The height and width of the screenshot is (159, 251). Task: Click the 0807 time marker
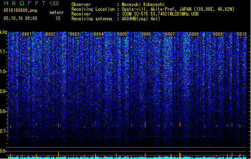(x=170, y=34)
